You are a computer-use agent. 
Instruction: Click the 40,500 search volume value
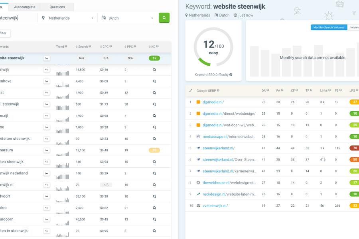80,219
